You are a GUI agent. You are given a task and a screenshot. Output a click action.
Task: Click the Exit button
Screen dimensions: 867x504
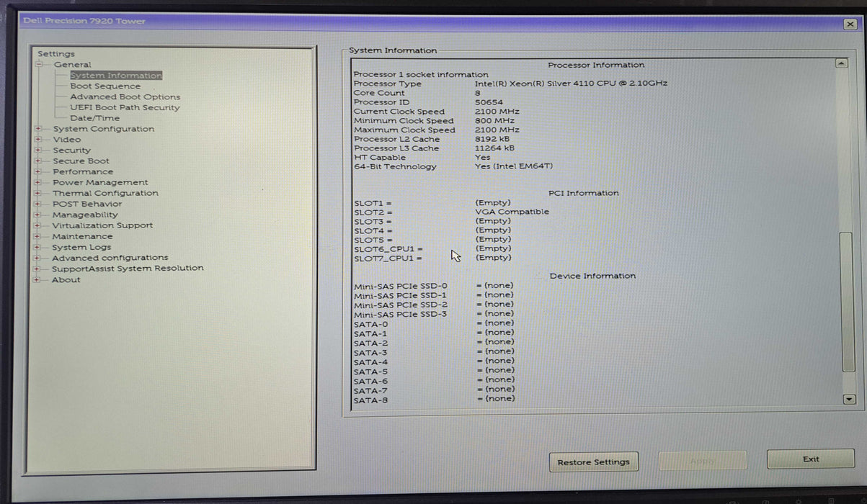811,459
